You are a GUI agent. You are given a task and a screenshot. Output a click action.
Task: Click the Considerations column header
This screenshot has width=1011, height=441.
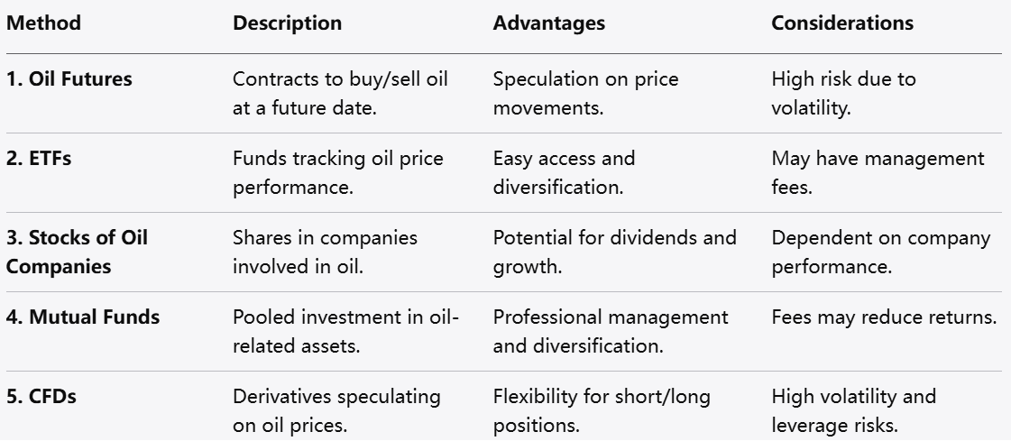(x=841, y=23)
